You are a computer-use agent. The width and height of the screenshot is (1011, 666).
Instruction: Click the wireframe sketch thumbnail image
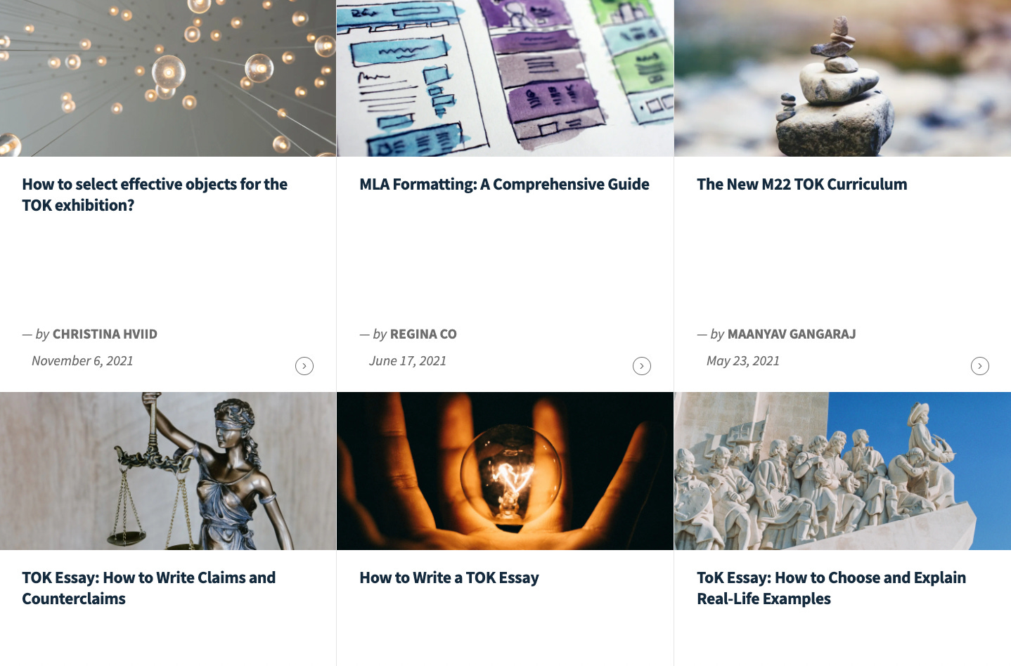tap(505, 78)
